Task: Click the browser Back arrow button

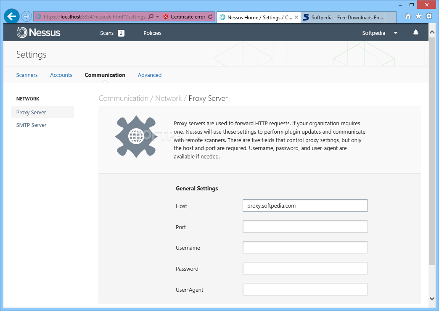Action: [x=12, y=16]
